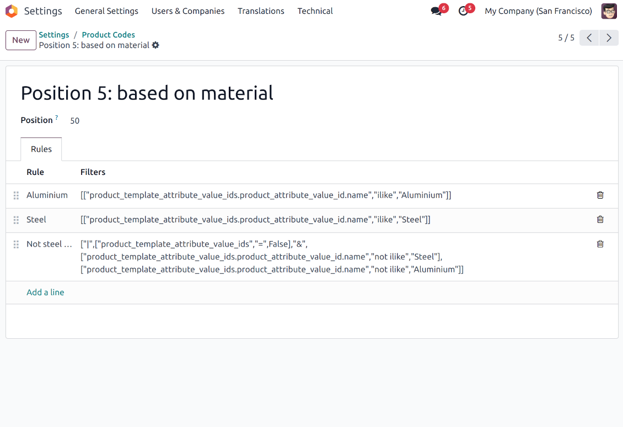Image resolution: width=623 pixels, height=427 pixels.
Task: Click the Steel row drag handle
Action: 16,220
